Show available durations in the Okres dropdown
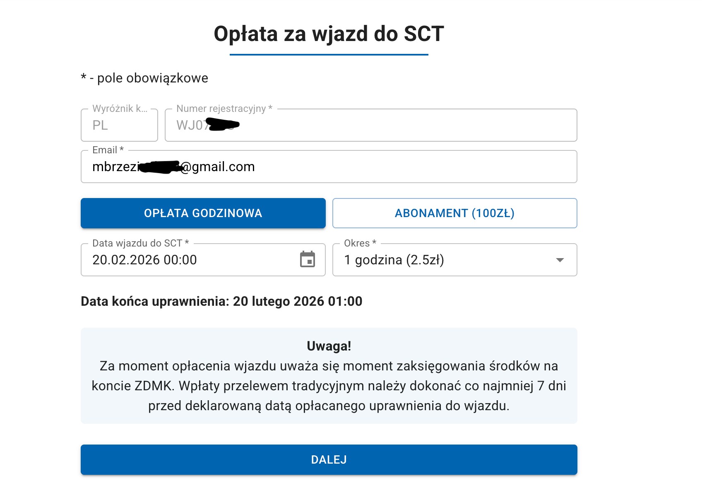The image size is (702, 498). [560, 260]
